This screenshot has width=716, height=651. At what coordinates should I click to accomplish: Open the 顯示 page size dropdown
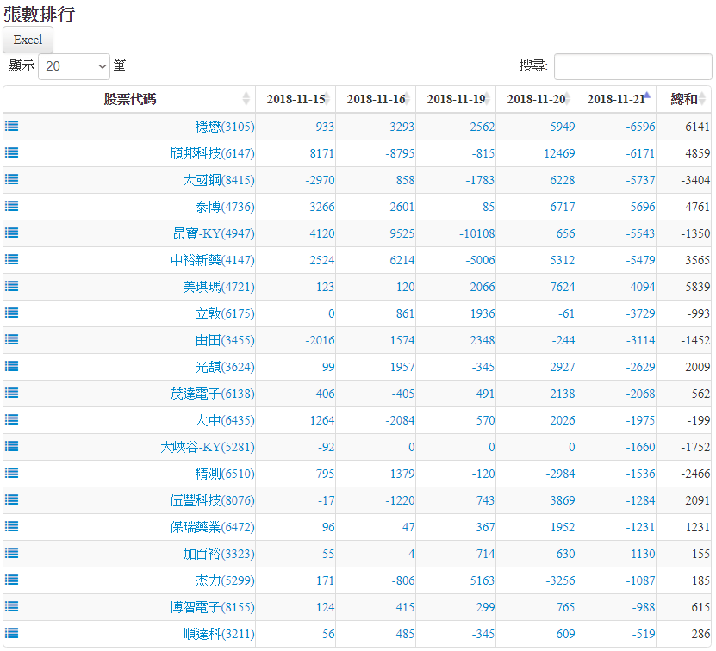click(x=75, y=65)
